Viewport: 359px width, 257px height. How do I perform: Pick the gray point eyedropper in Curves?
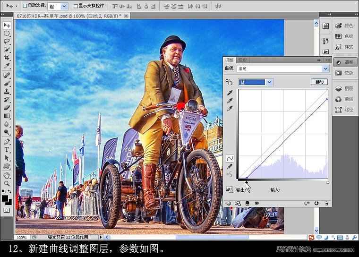[230, 101]
